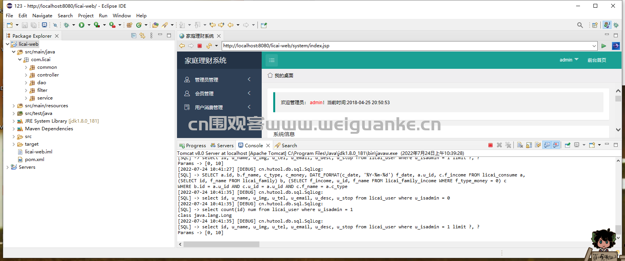Click the Eclipse toolbar search magnifier

tap(580, 25)
